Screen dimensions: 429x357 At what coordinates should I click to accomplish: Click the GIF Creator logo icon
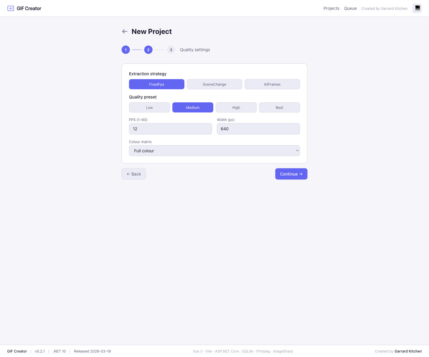coord(11,8)
